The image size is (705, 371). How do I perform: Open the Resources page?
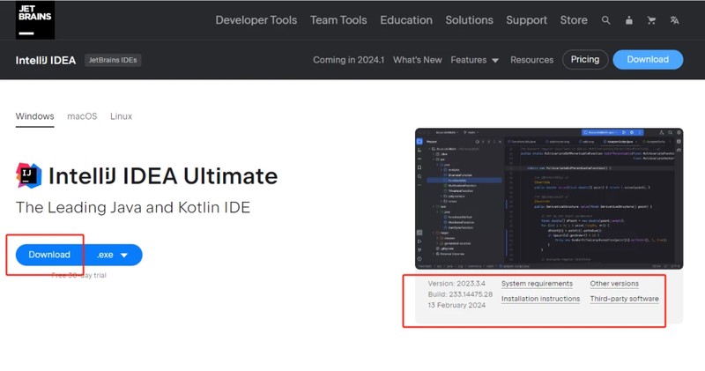[531, 60]
